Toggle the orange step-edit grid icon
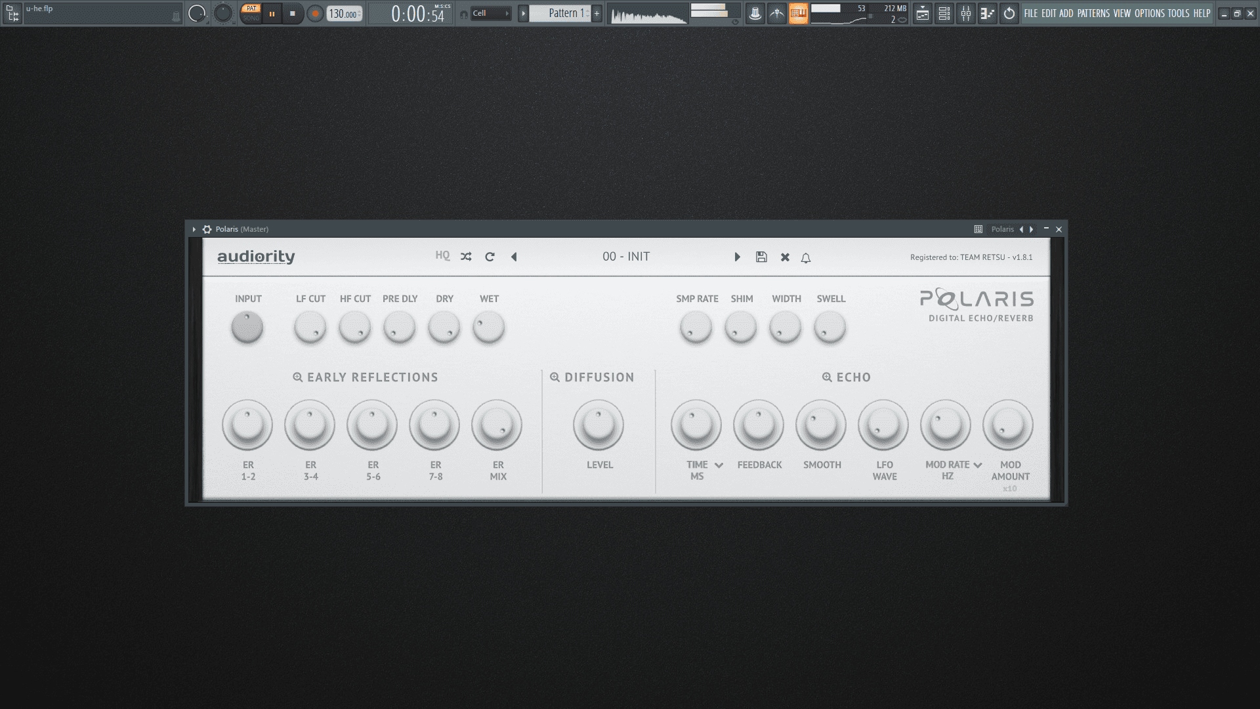 click(x=799, y=13)
